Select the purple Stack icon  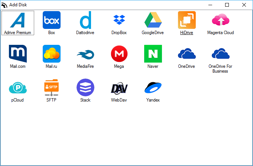click(x=85, y=87)
